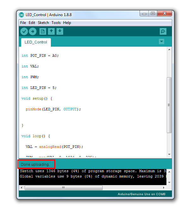
Task: Create a new sketch with the page icon
Action: [43, 32]
